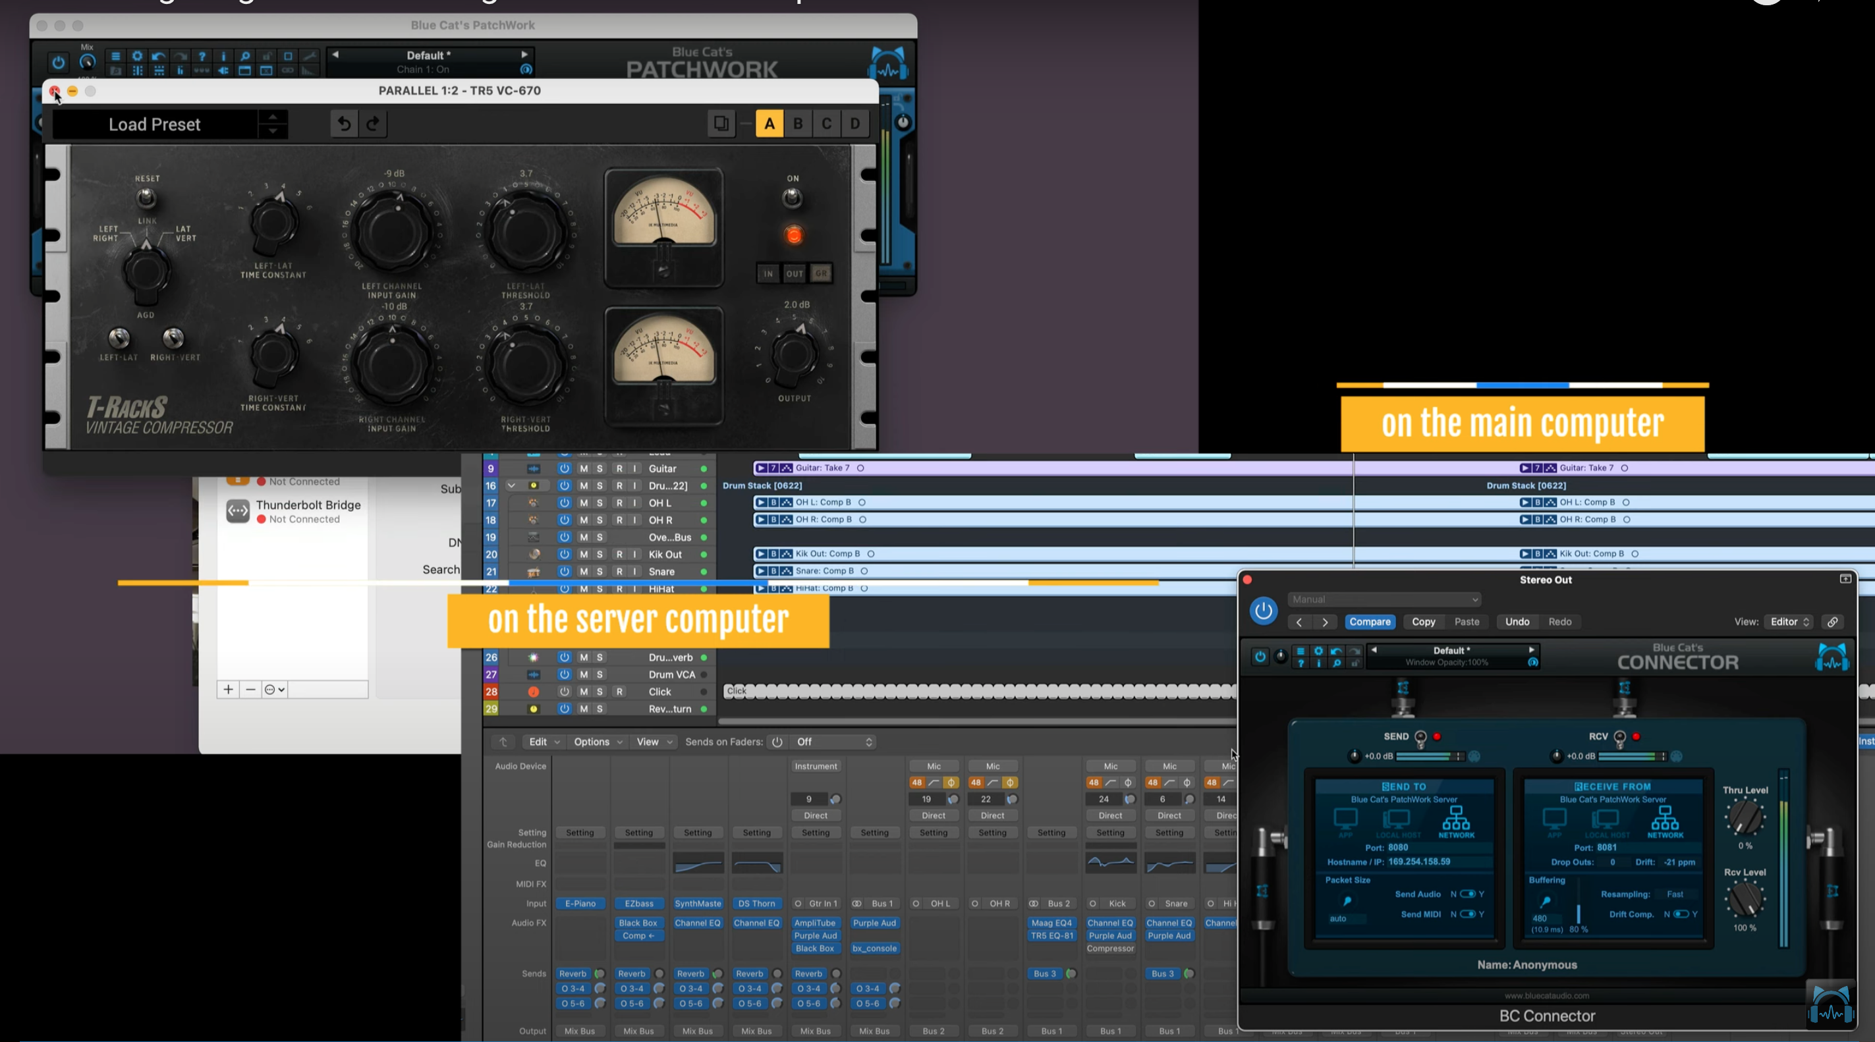
Task: Click the PatchWork info icon
Action: coord(223,56)
